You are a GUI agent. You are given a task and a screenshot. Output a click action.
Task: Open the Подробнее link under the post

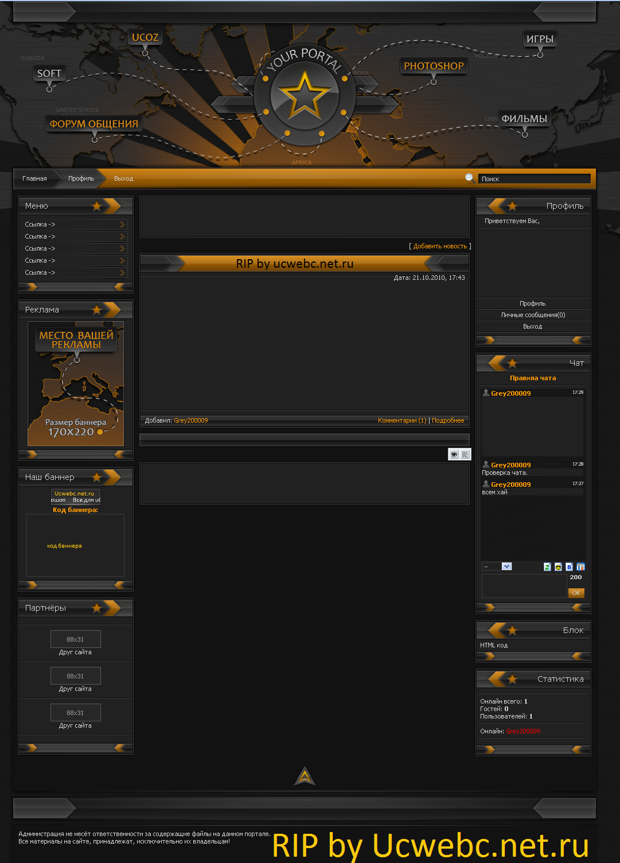448,420
